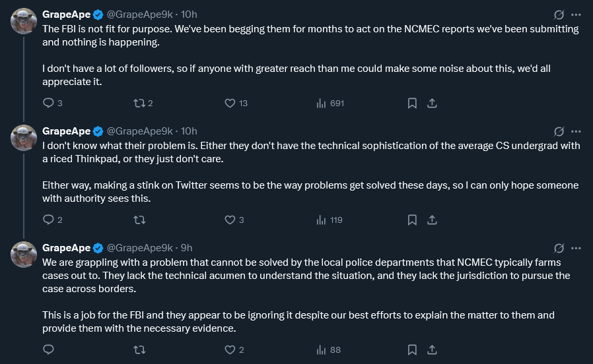This screenshot has width=593, height=364.
Task: Like the second tweet with 3 likes
Action: point(230,220)
